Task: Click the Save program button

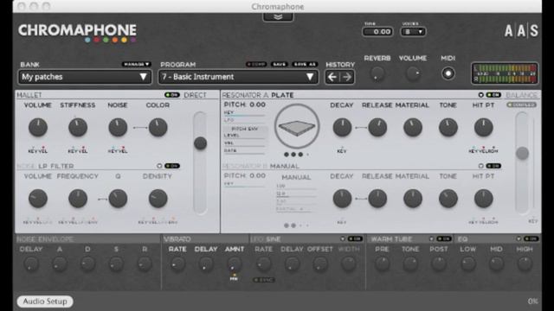Action: (279, 64)
